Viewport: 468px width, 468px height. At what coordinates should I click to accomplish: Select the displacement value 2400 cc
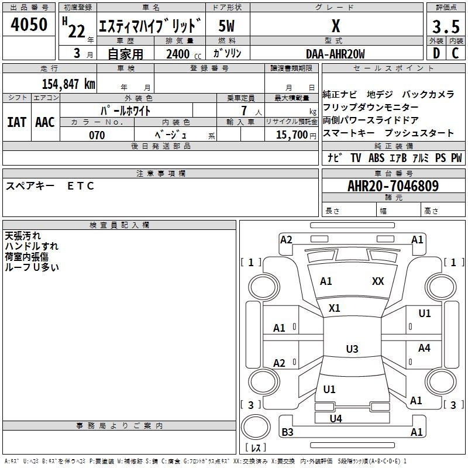point(184,54)
